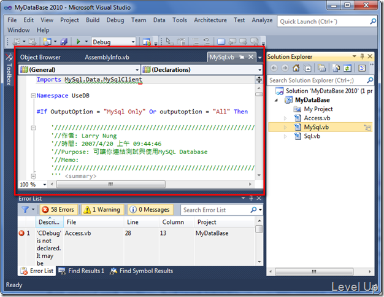The height and width of the screenshot is (297, 384).
Task: Click the blue rectangle bookmark icon
Action: 221,42
